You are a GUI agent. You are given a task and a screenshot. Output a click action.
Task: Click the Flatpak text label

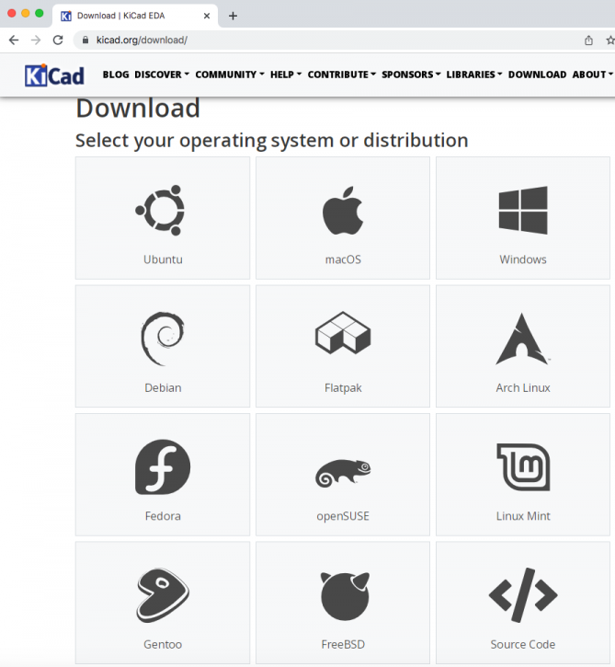coord(343,388)
